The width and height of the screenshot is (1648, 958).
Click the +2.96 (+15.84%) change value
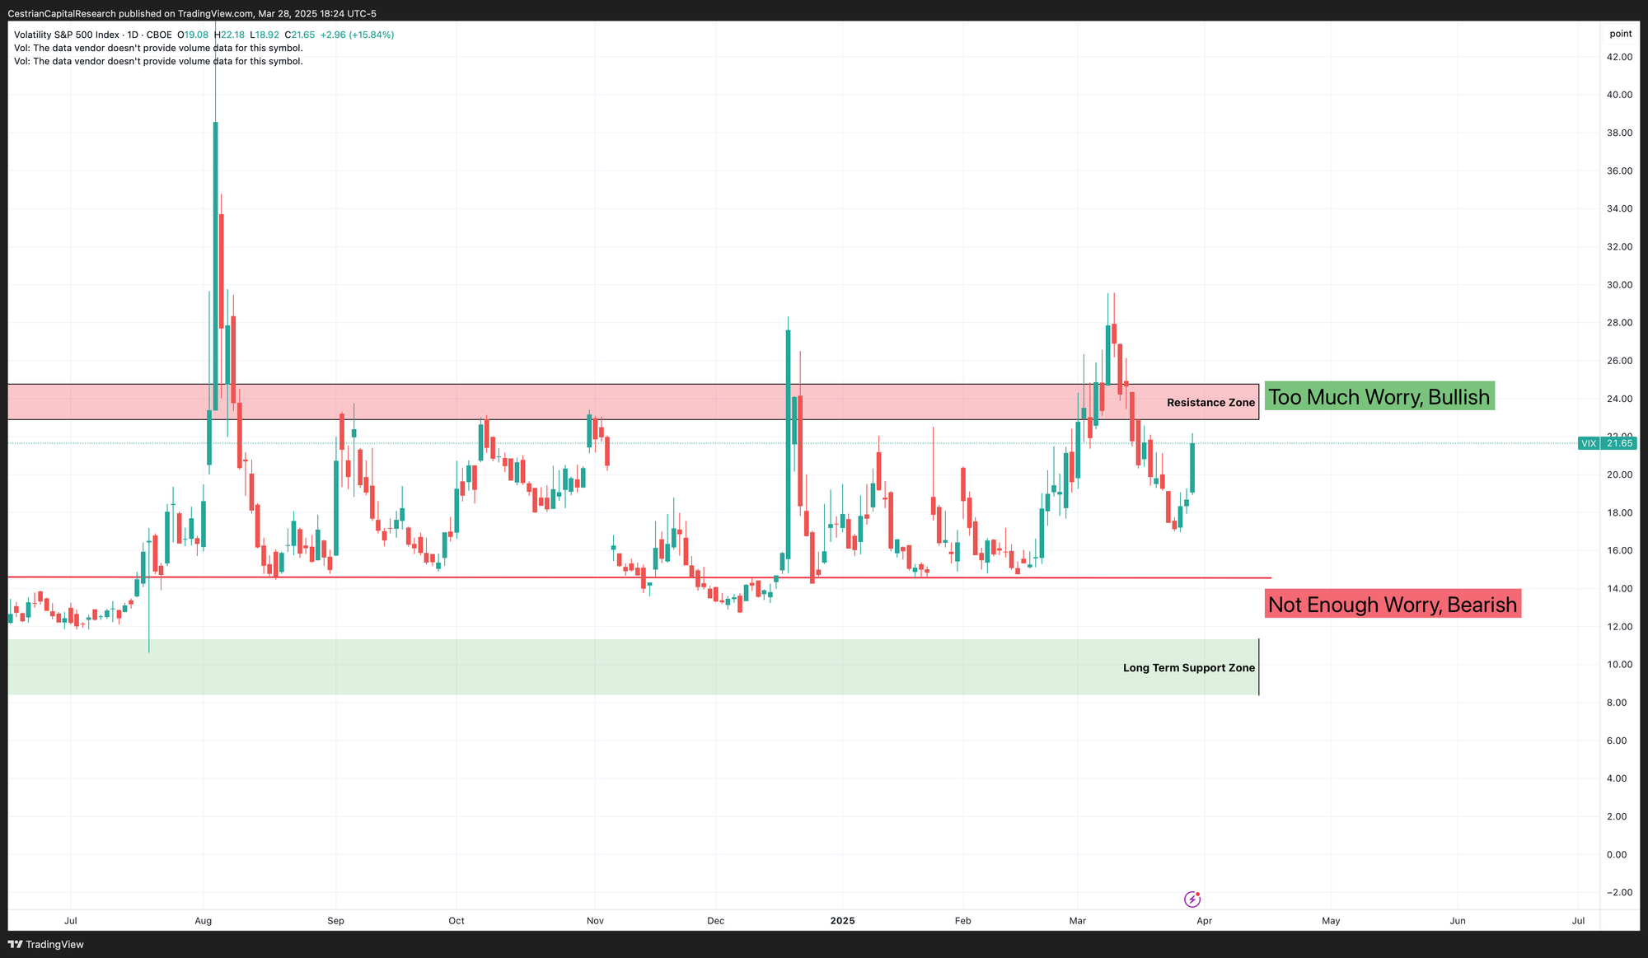357,35
